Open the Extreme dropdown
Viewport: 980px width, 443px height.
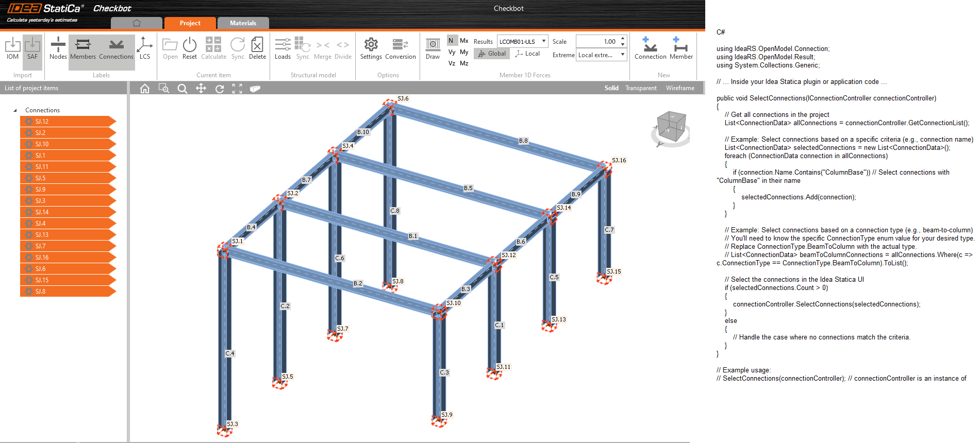[x=601, y=55]
